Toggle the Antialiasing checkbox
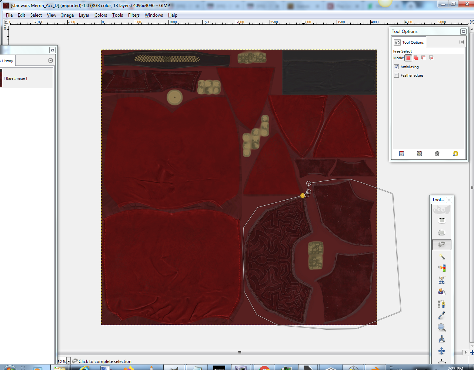This screenshot has height=370, width=474. point(397,67)
